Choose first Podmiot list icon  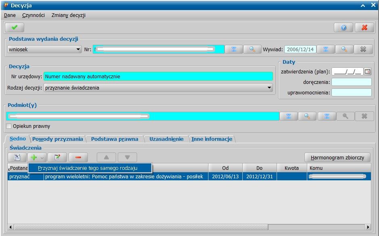tap(288, 116)
